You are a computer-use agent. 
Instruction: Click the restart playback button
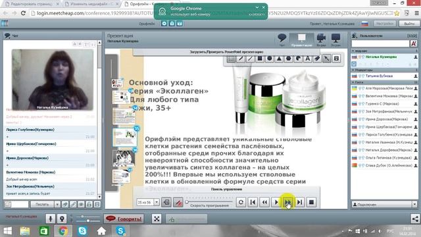click(x=241, y=202)
